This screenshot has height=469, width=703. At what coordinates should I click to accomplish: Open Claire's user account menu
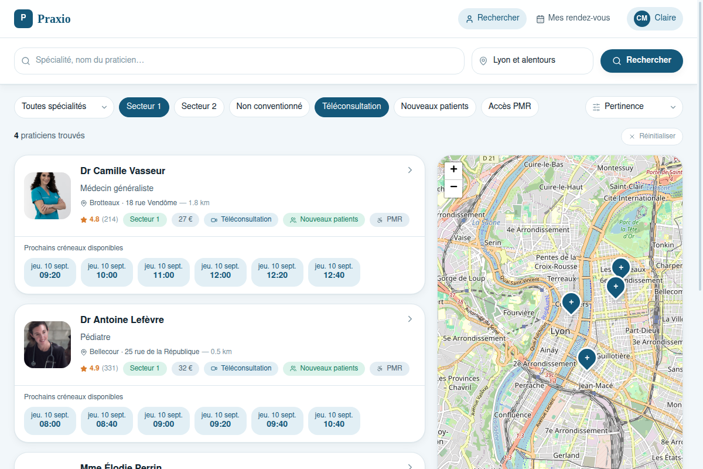click(654, 18)
